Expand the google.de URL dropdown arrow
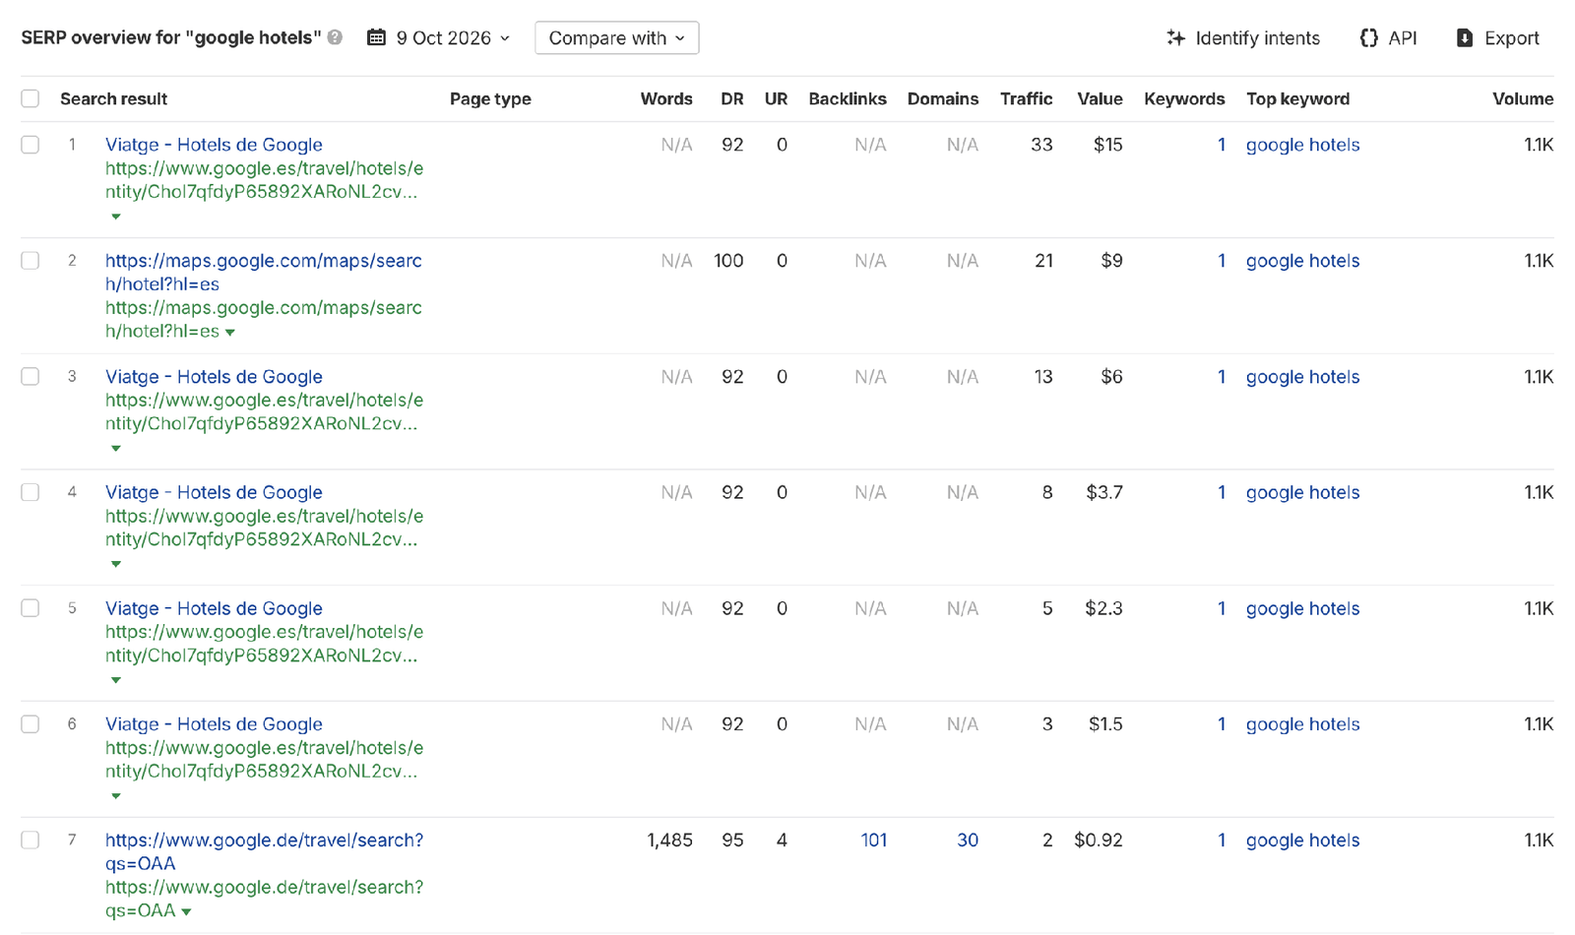The width and height of the screenshot is (1575, 935). 186,912
